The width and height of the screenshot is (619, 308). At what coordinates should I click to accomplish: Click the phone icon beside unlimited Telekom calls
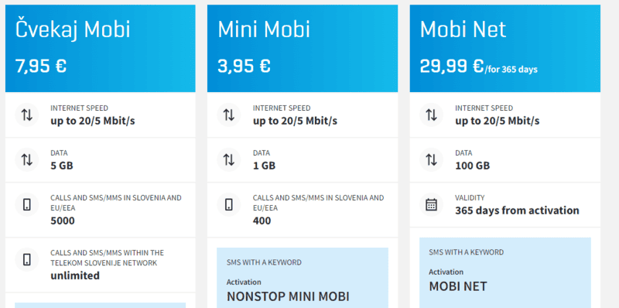tap(27, 259)
